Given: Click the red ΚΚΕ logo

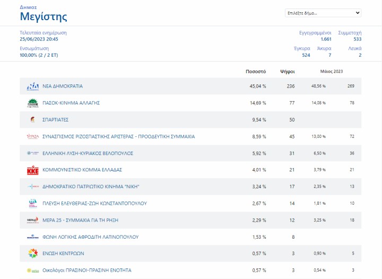Looking at the screenshot, I should (33, 170).
